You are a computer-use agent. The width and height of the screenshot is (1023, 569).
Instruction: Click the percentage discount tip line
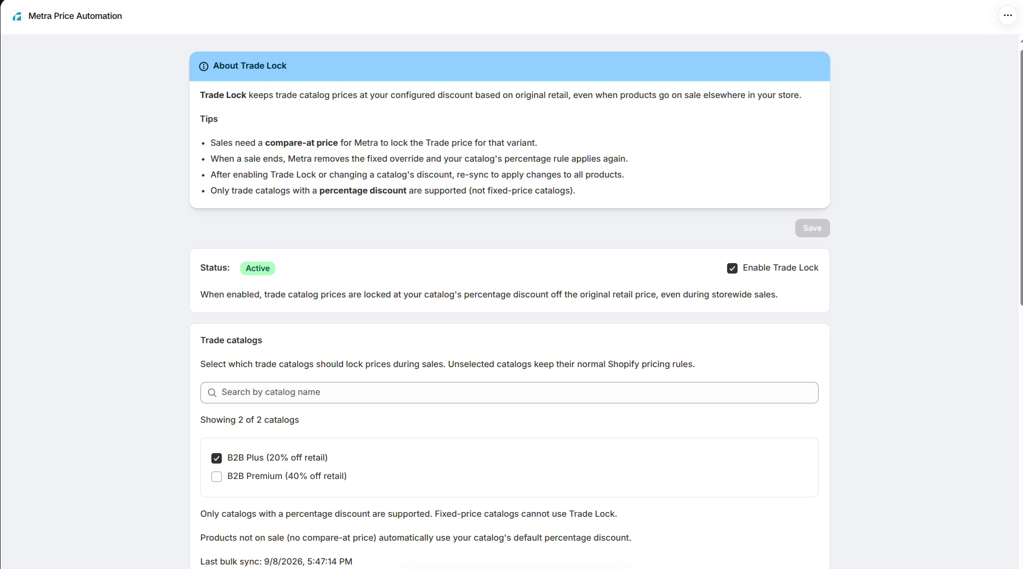coord(392,190)
